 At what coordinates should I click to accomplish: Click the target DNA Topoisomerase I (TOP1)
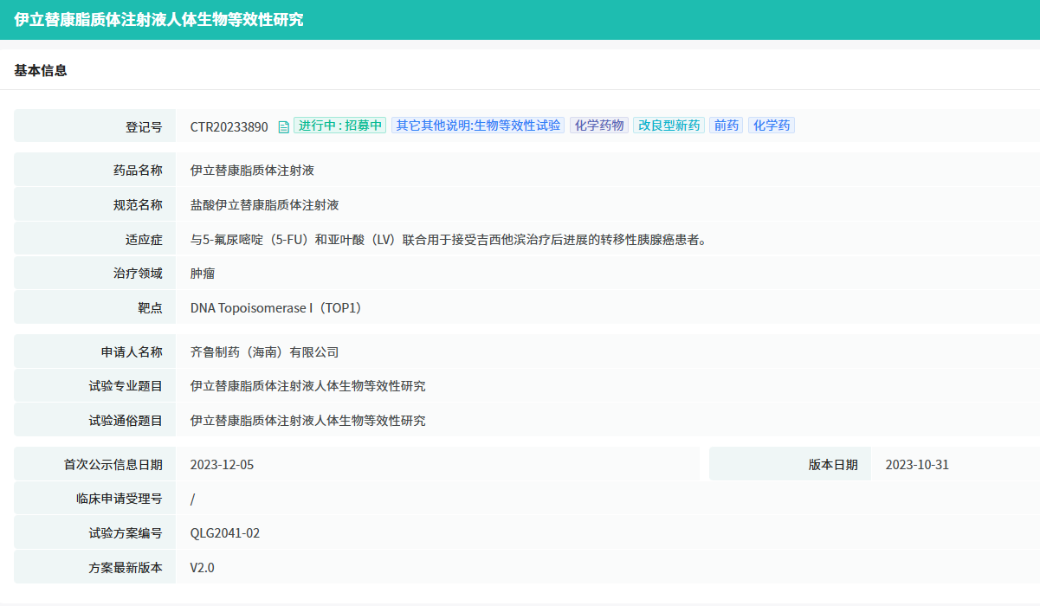pos(276,307)
